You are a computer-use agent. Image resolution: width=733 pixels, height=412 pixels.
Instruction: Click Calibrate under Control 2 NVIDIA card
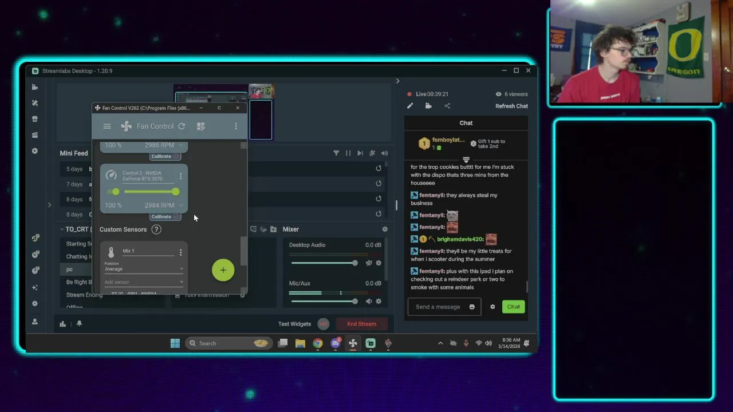click(165, 216)
